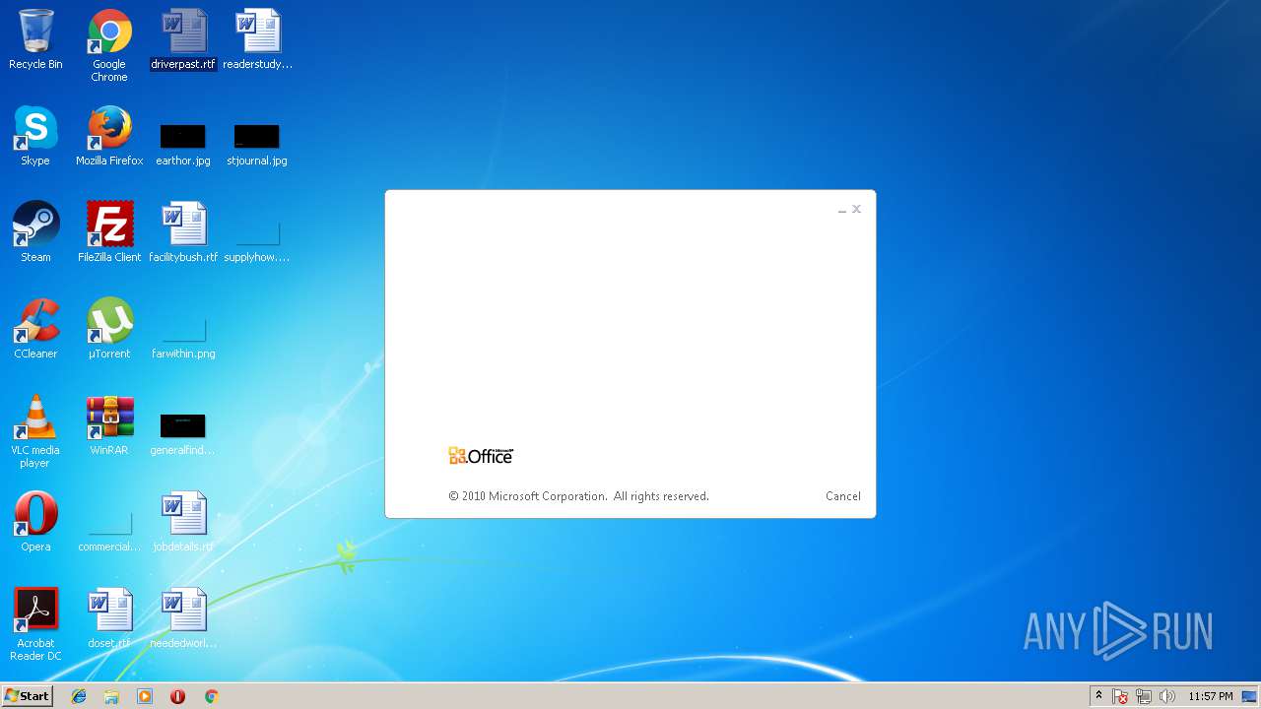Select earthor.jpg image file
1261x709 pixels.
[x=183, y=144]
